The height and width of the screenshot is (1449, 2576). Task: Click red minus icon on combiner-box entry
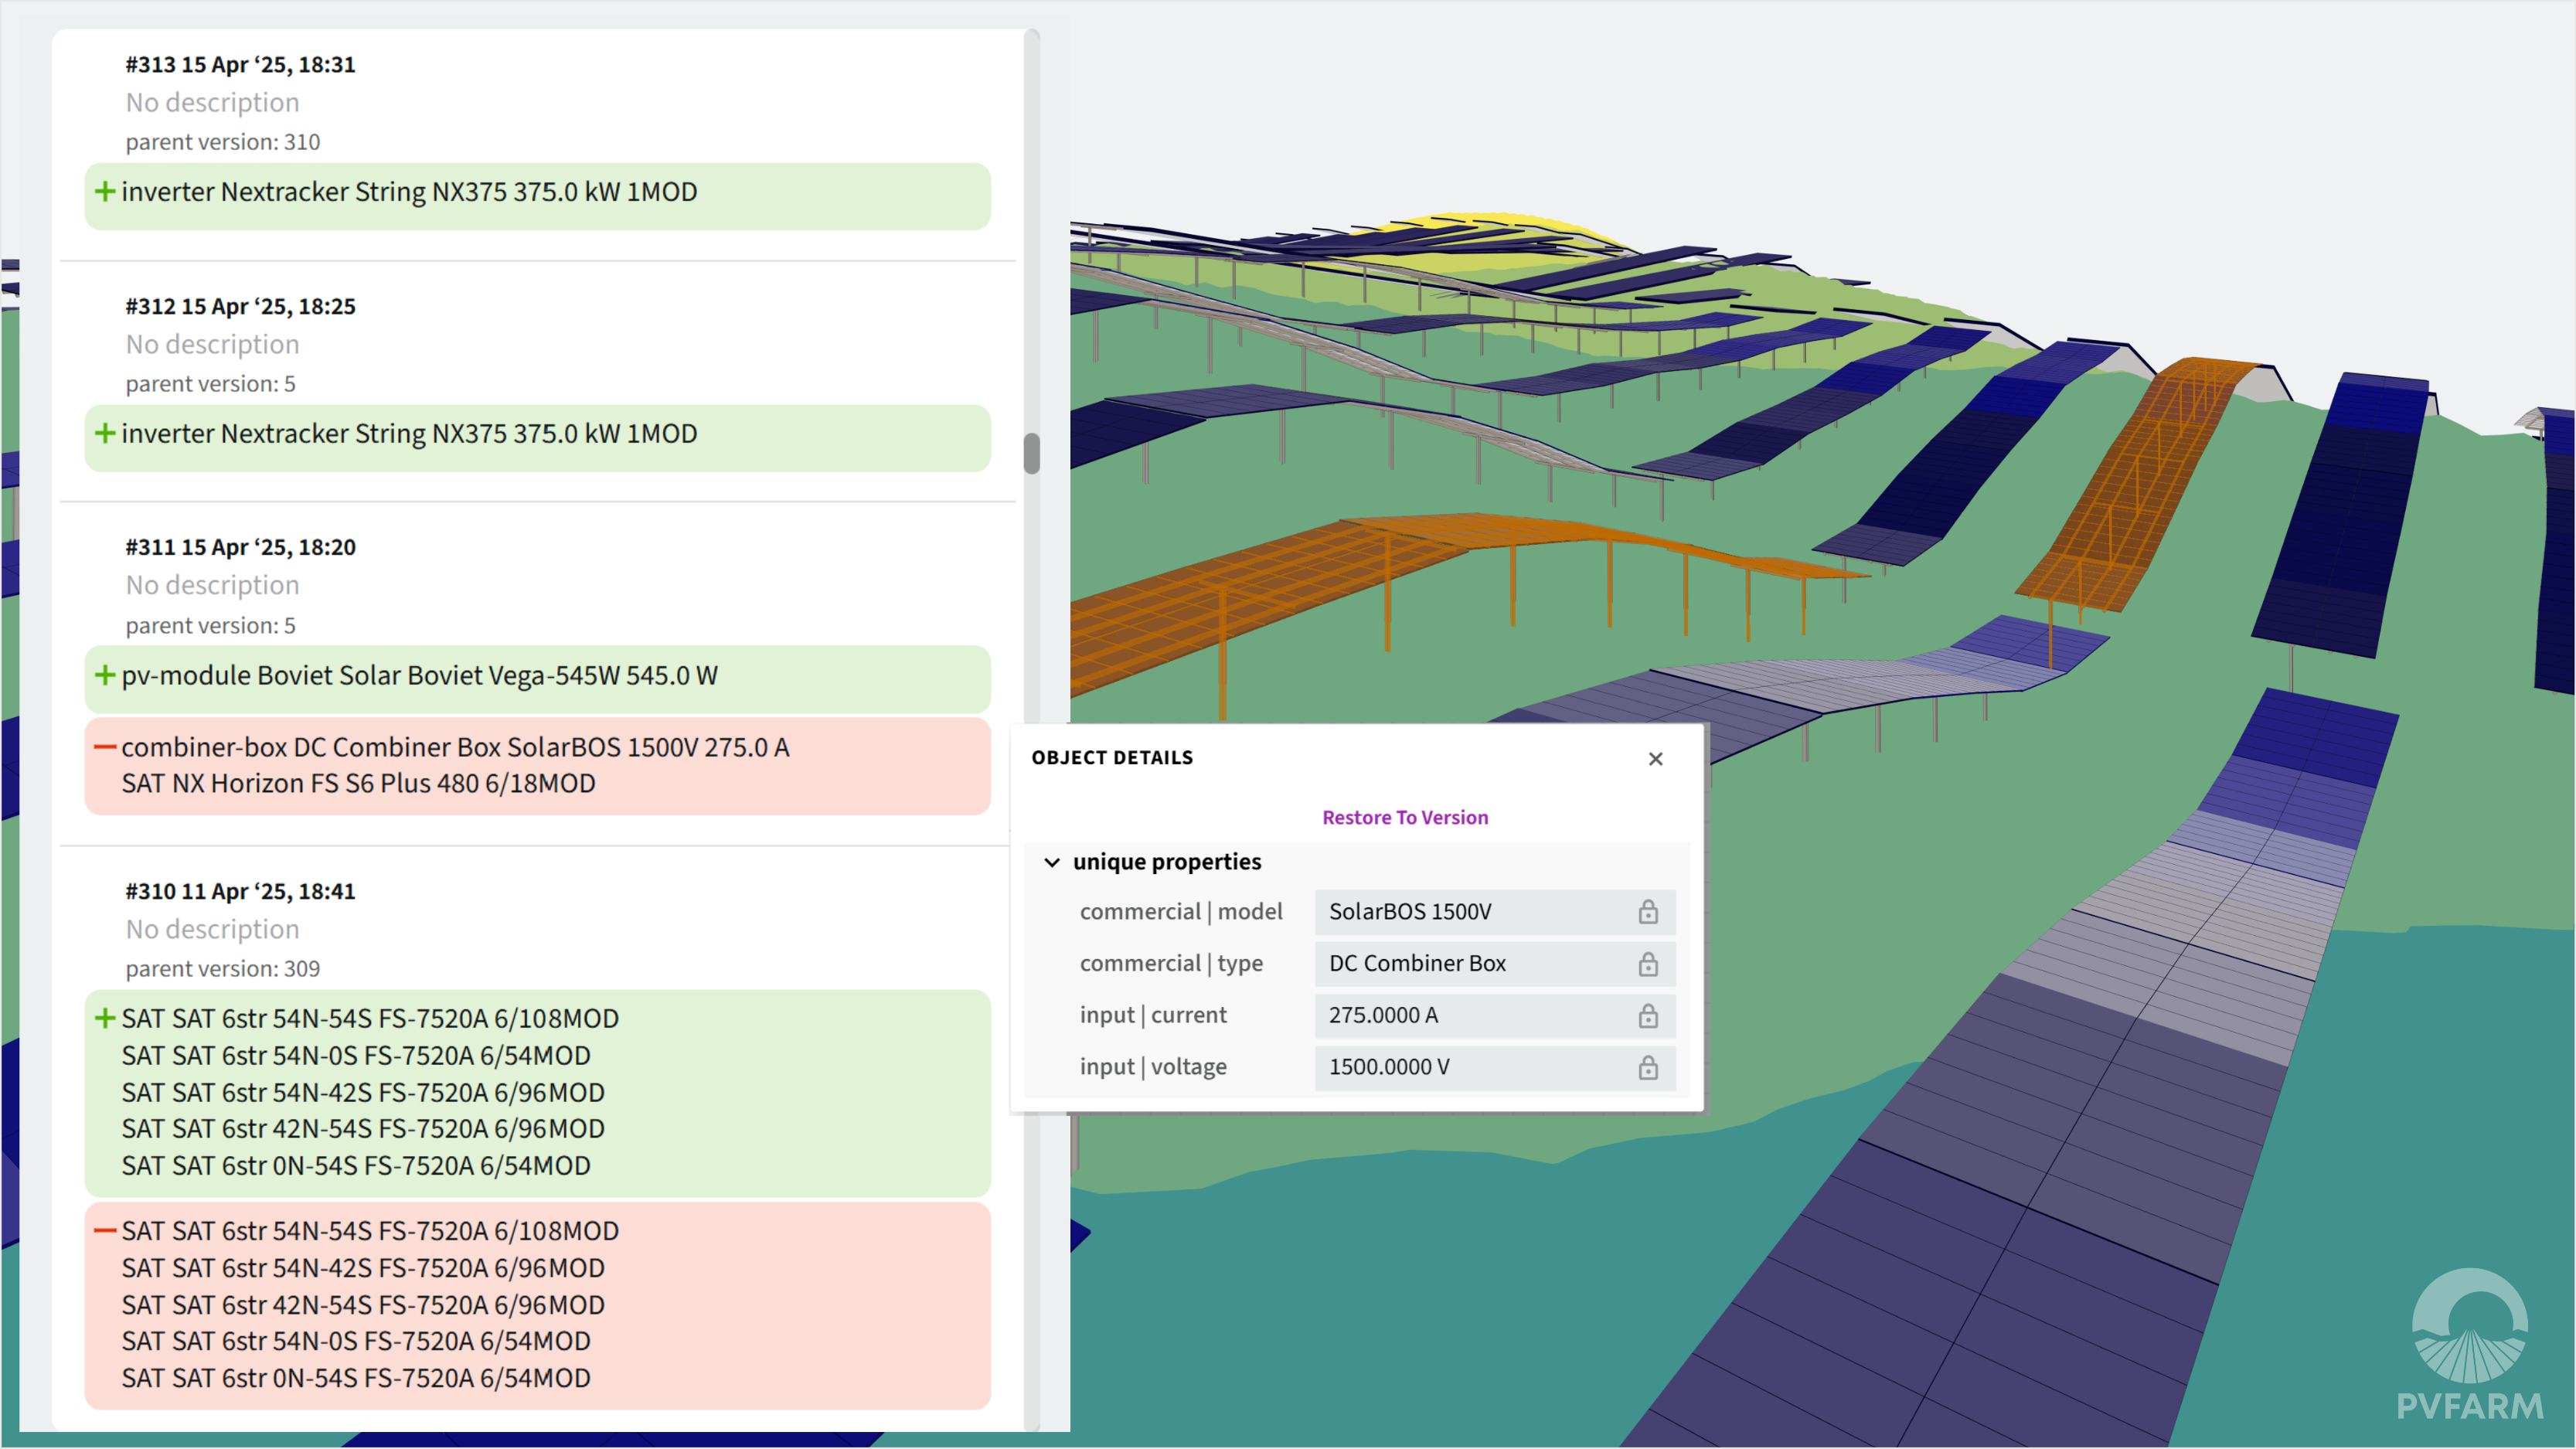[x=104, y=747]
